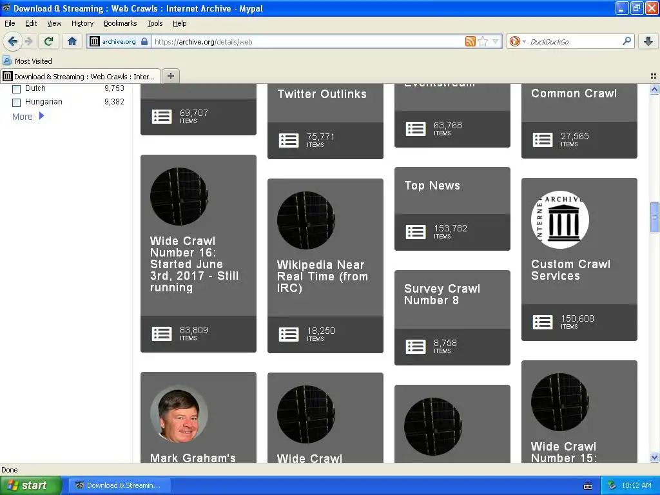
Task: Click the forward navigation arrow
Action: click(28, 41)
